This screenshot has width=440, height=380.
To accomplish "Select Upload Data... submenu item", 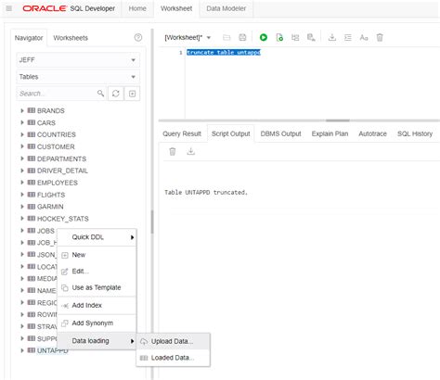I will [173, 341].
